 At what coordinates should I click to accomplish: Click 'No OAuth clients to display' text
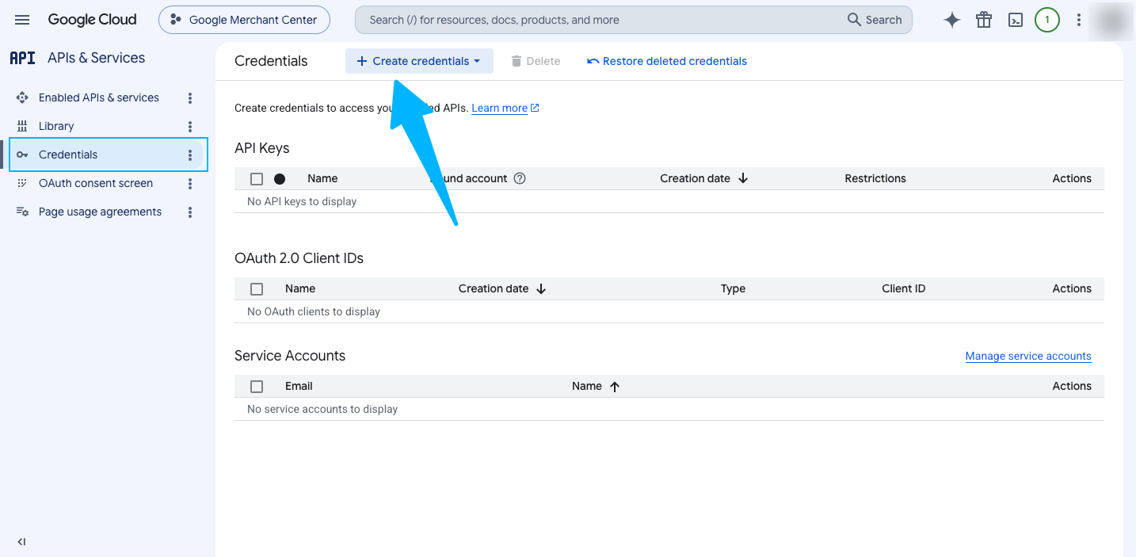coord(314,311)
